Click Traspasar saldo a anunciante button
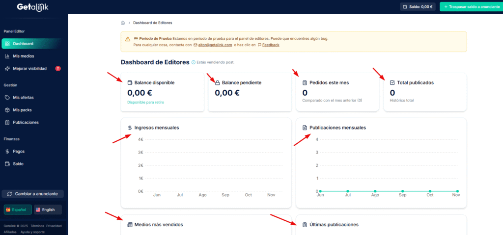Viewport: 503px width, 235px height. coord(471,7)
